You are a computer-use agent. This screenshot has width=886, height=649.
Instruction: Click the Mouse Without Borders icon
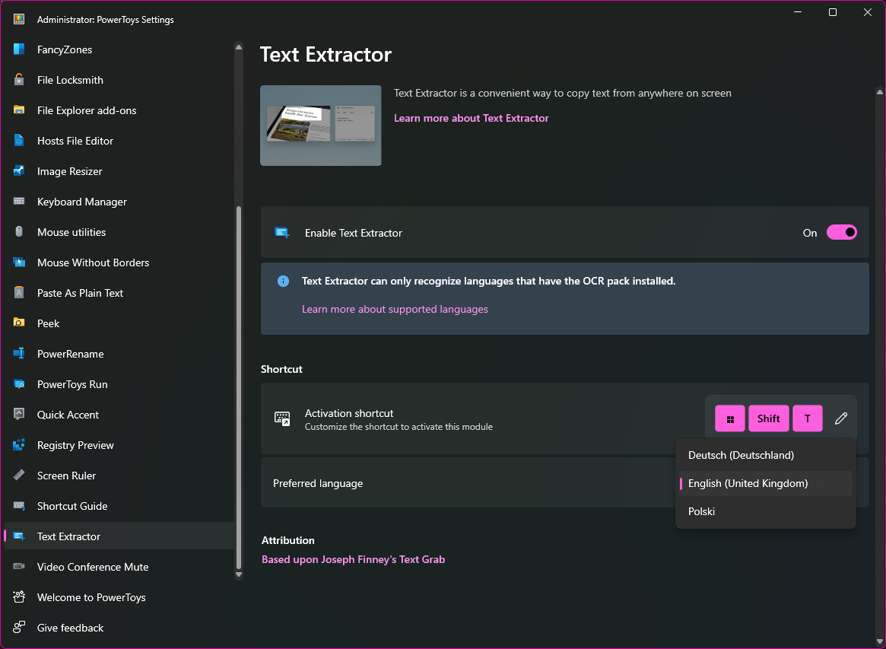(19, 262)
